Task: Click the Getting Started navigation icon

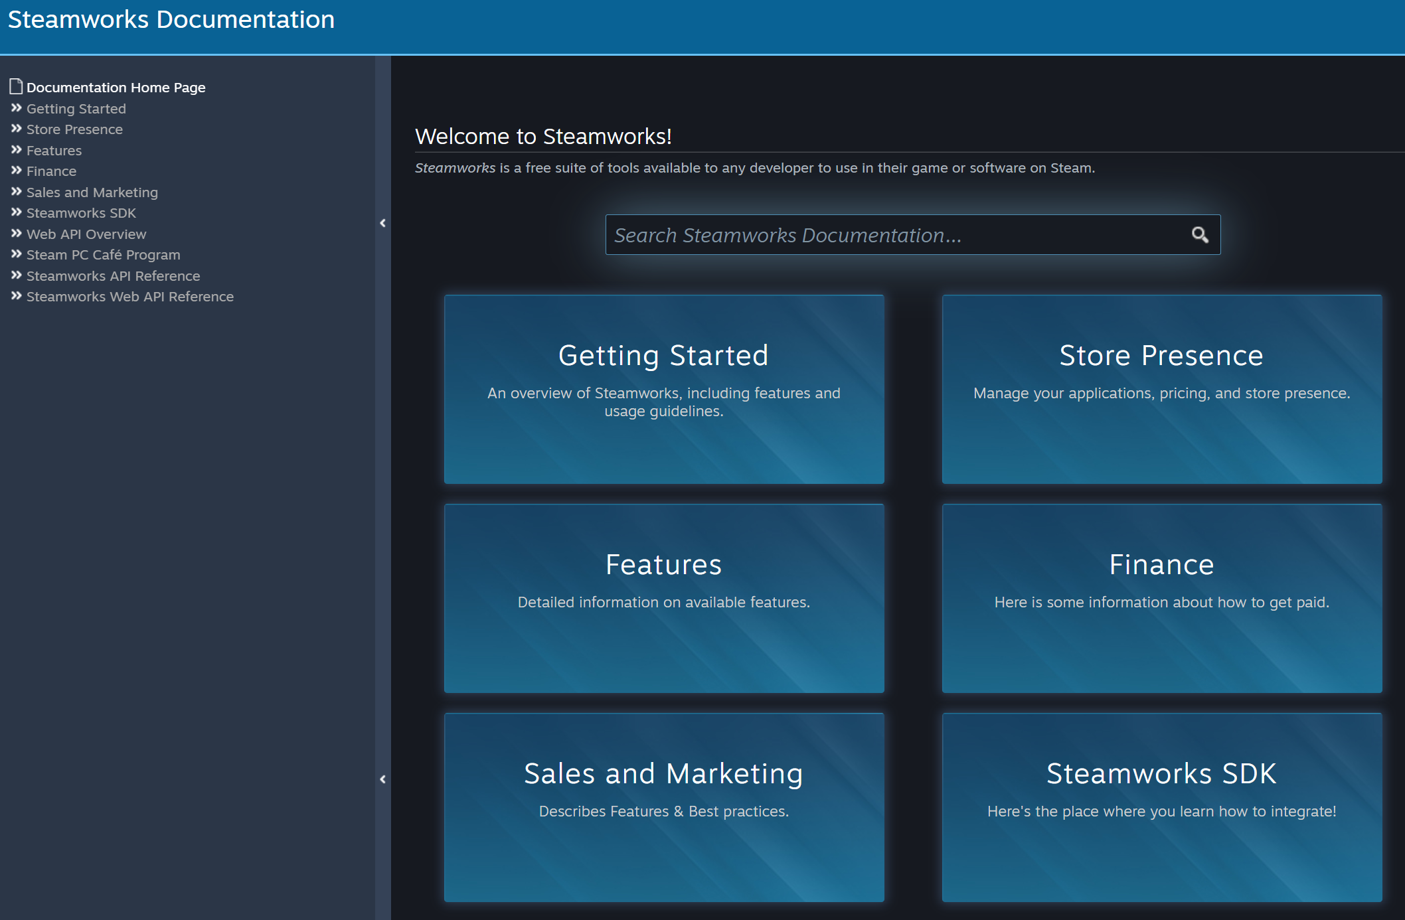Action: tap(15, 108)
